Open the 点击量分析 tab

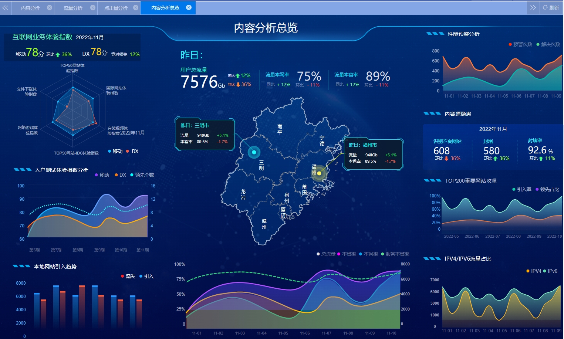click(116, 8)
